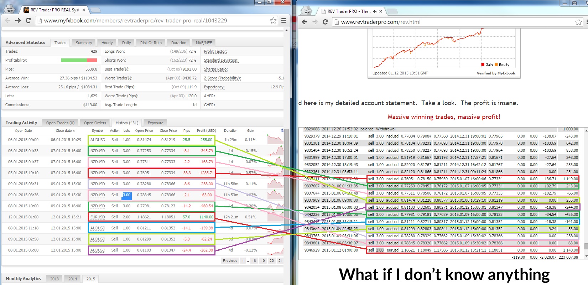The height and width of the screenshot is (285, 588).
Task: Click Back arrow in myfxbook browser window
Action: pyautogui.click(x=7, y=20)
